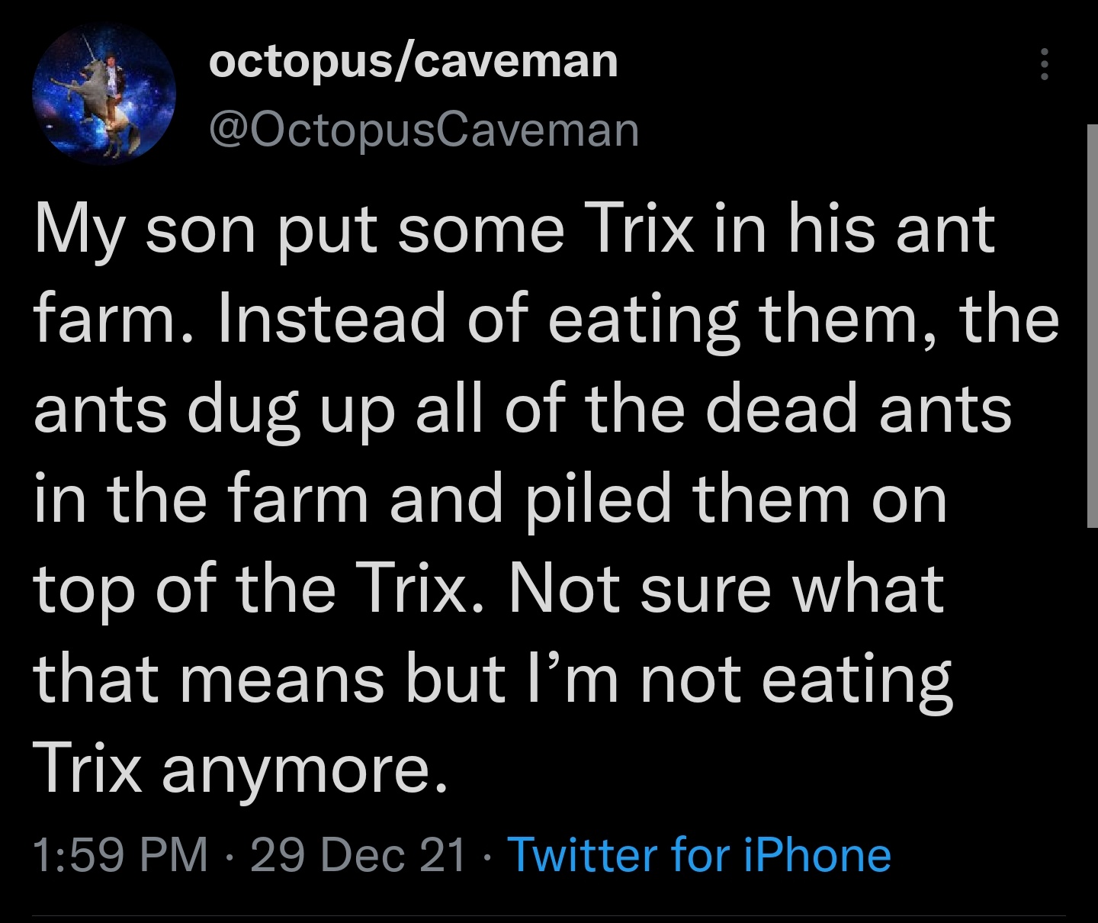1098x923 pixels.
Task: Click the 1:59 PM timestamp
Action: point(120,854)
